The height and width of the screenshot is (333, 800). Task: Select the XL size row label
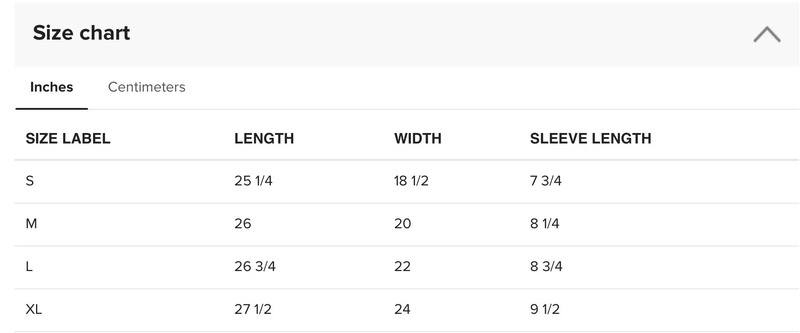coord(34,309)
